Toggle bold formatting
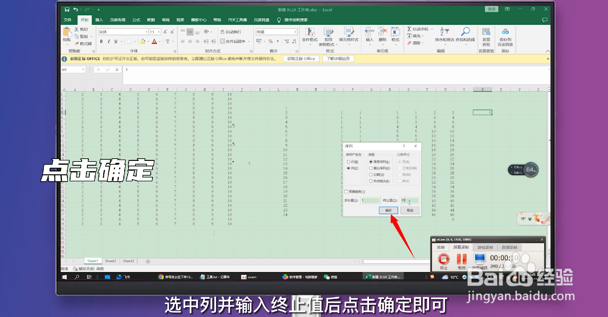608x317 pixels. 101,42
